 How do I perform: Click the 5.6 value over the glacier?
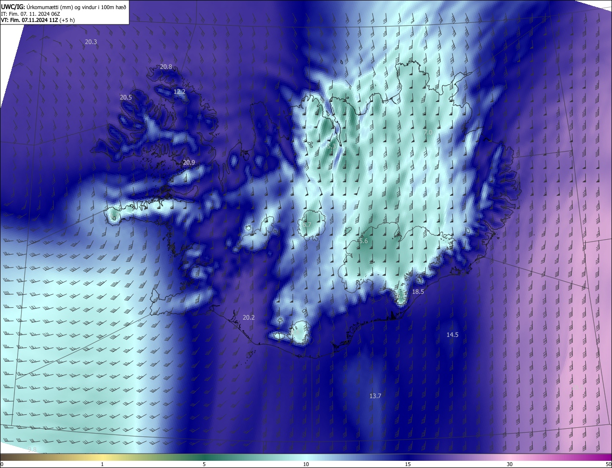tap(363, 241)
